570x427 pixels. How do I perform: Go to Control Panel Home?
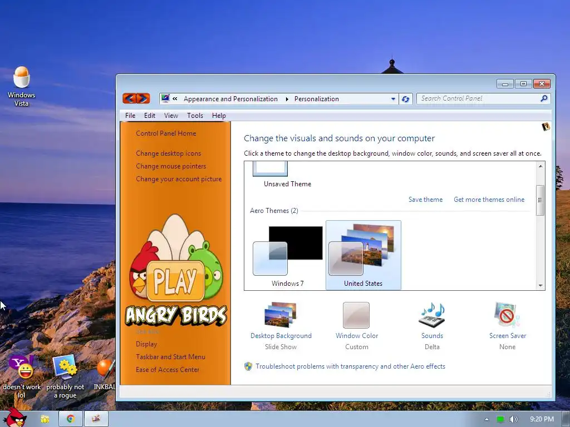click(x=166, y=133)
